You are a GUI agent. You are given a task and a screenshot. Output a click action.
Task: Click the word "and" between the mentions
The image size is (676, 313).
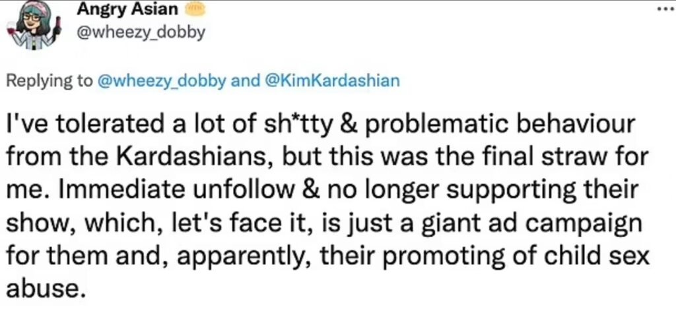point(247,81)
